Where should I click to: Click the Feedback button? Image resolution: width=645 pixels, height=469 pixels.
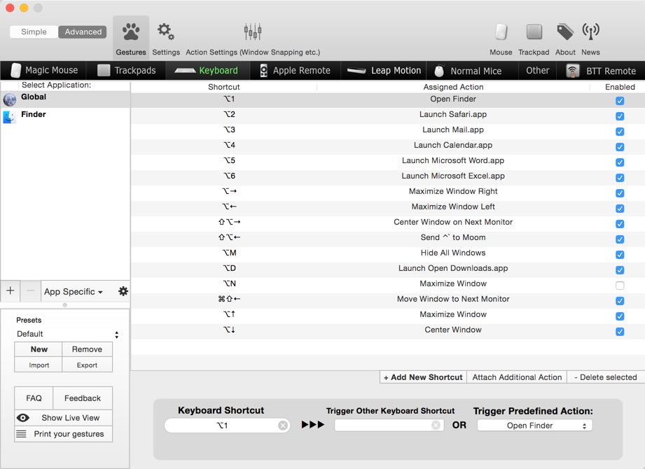pos(82,398)
